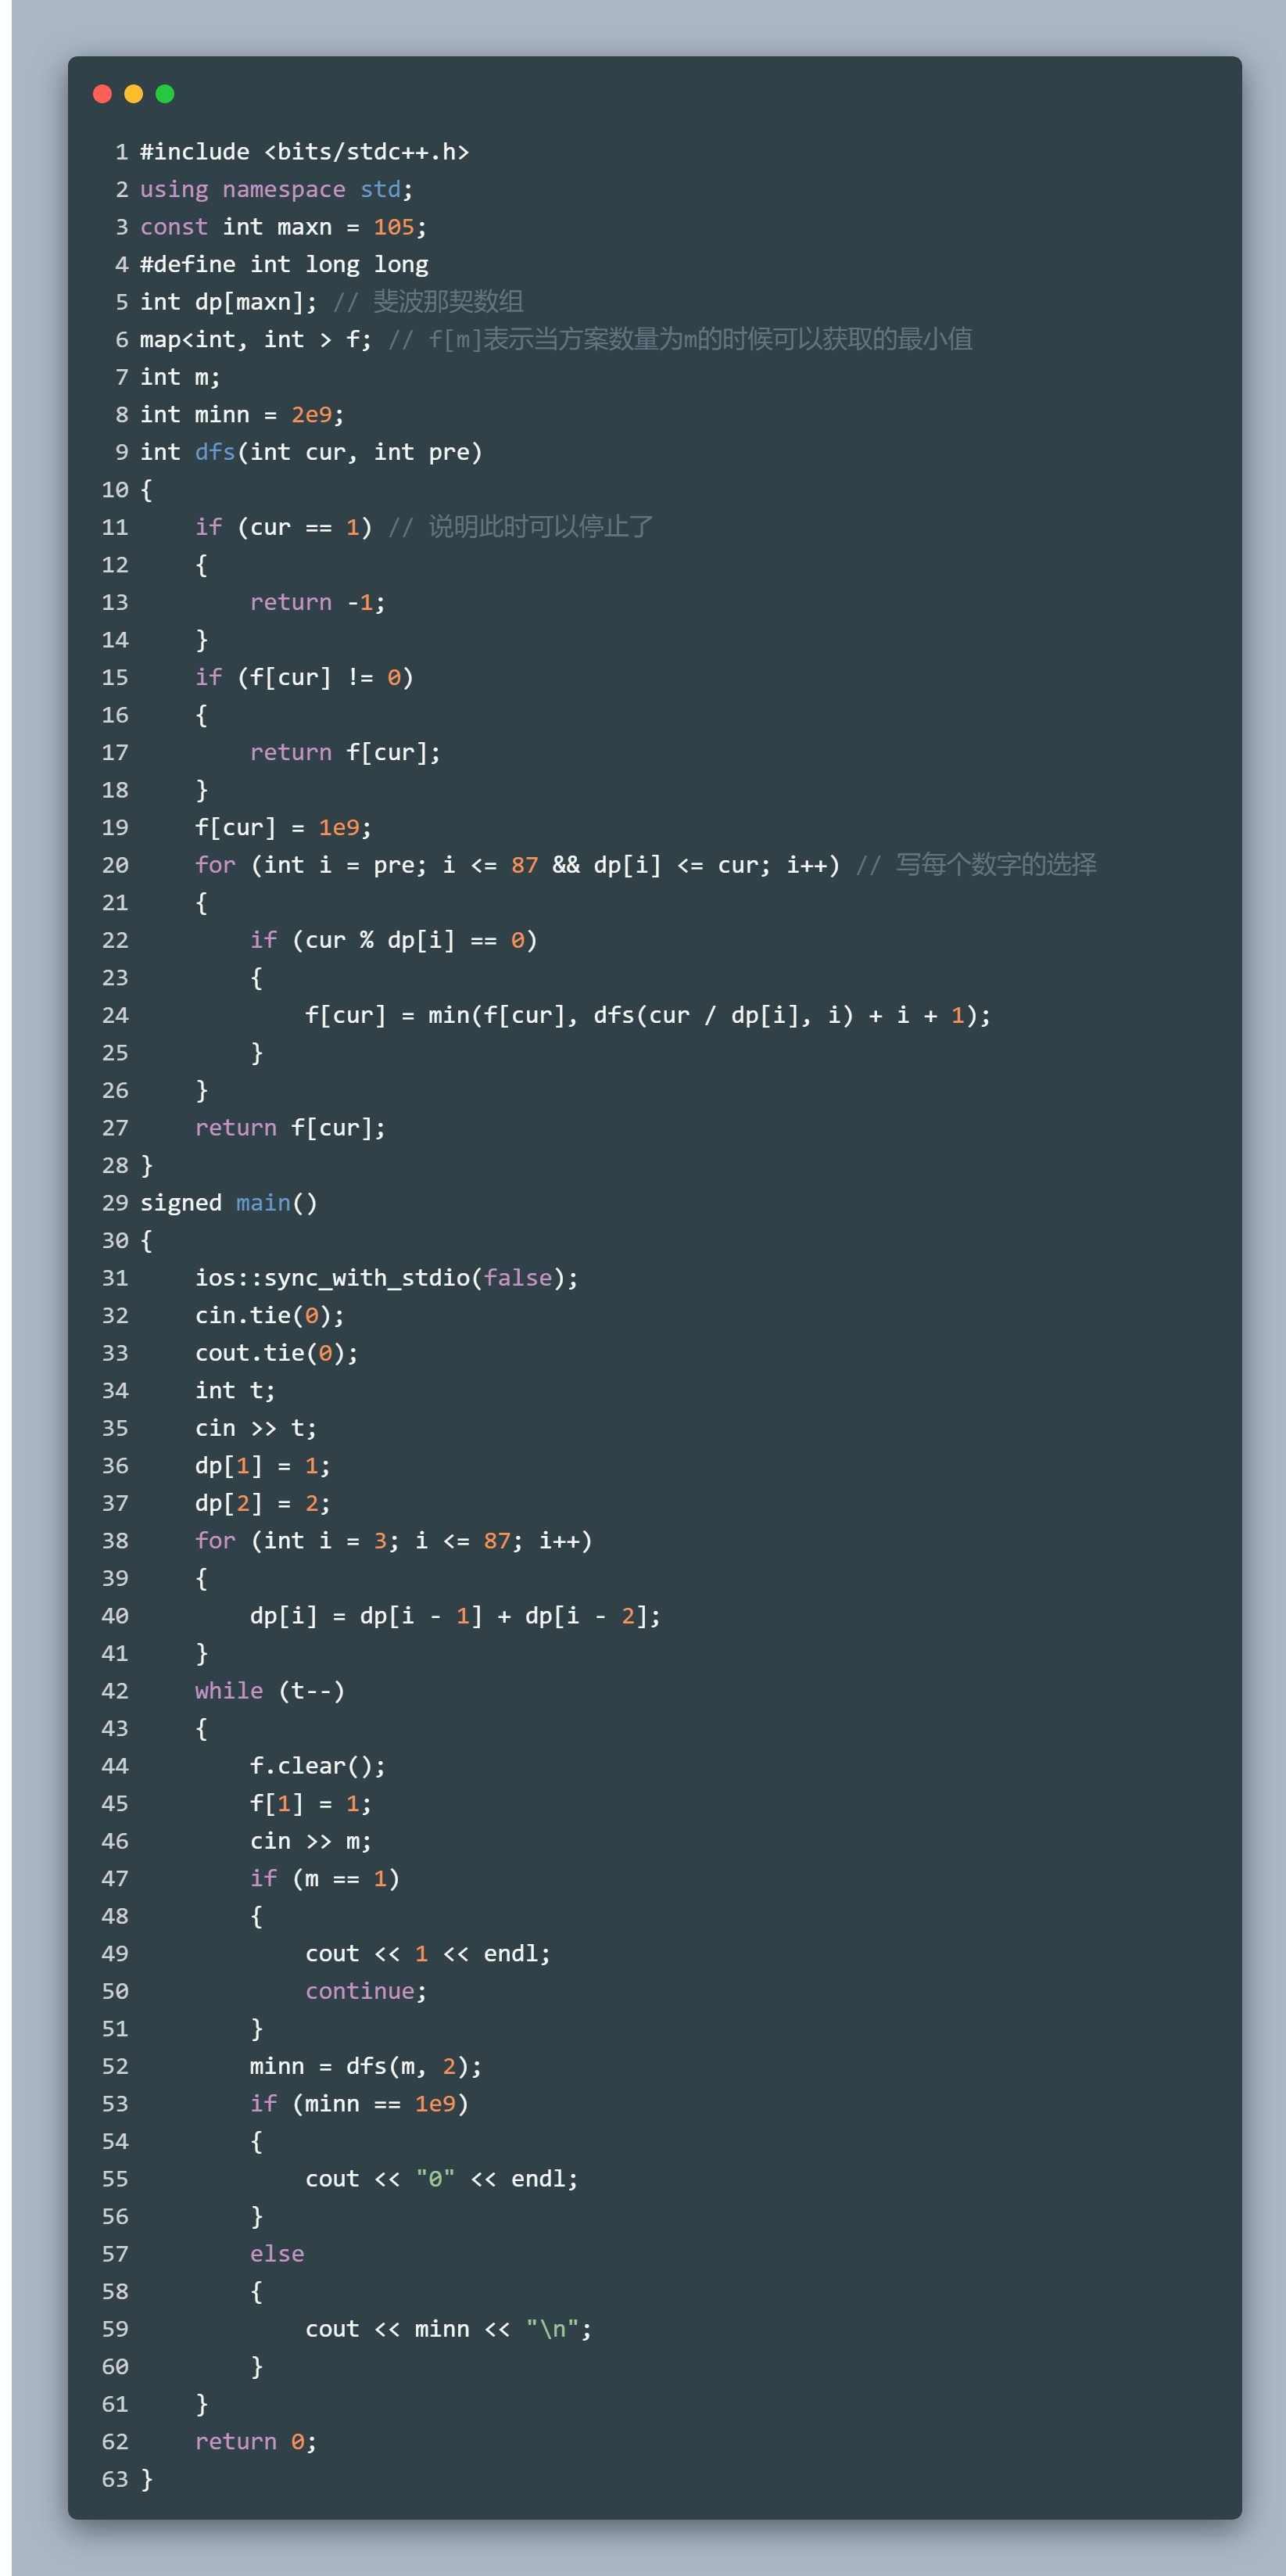Place cursor on the return -1 statement
The width and height of the screenshot is (1286, 2576).
[x=317, y=602]
